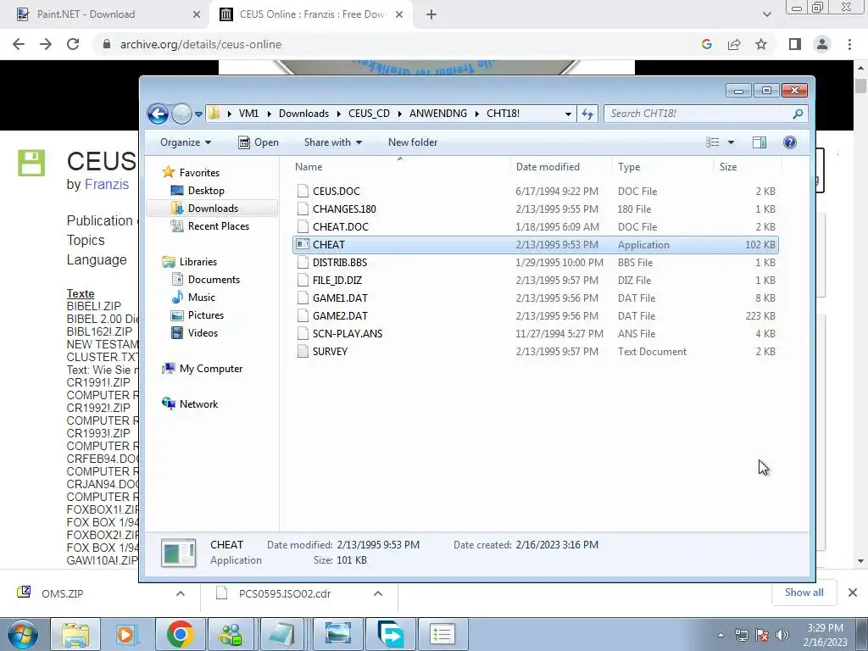Open the Windows Start button
This screenshot has width=868, height=651.
coord(22,634)
